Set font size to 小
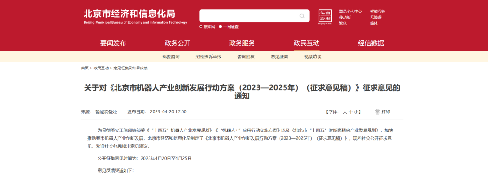488x179 pixels. click(356, 111)
